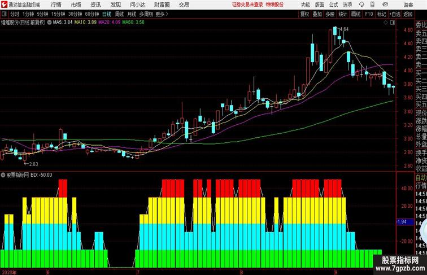
Task: Open the 行情 menu
Action: 56,5
